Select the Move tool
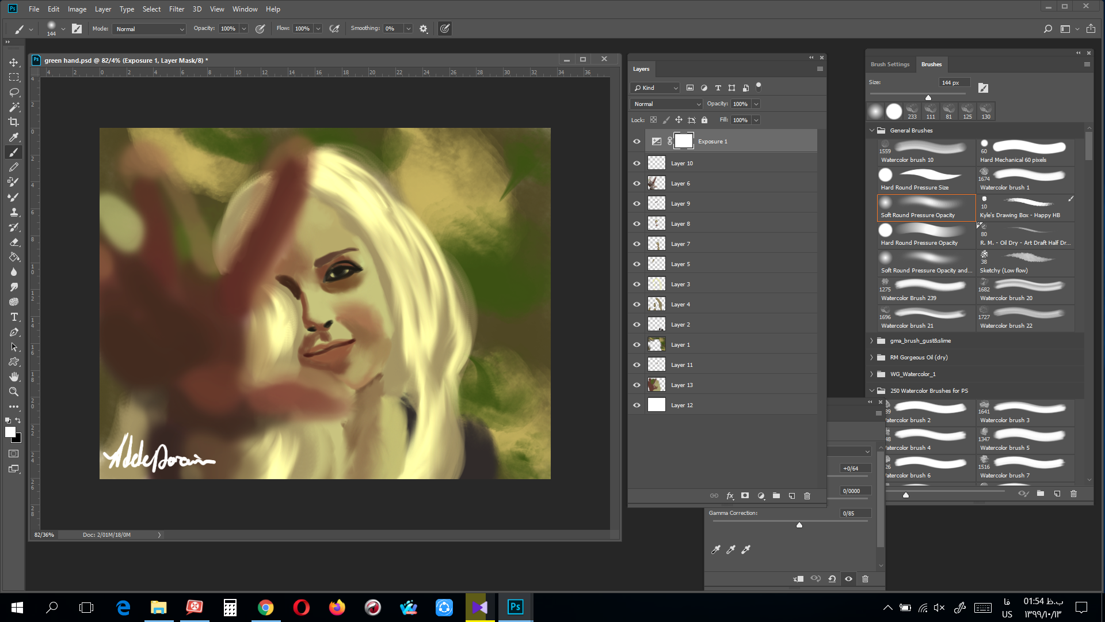This screenshot has height=622, width=1105. click(x=14, y=62)
